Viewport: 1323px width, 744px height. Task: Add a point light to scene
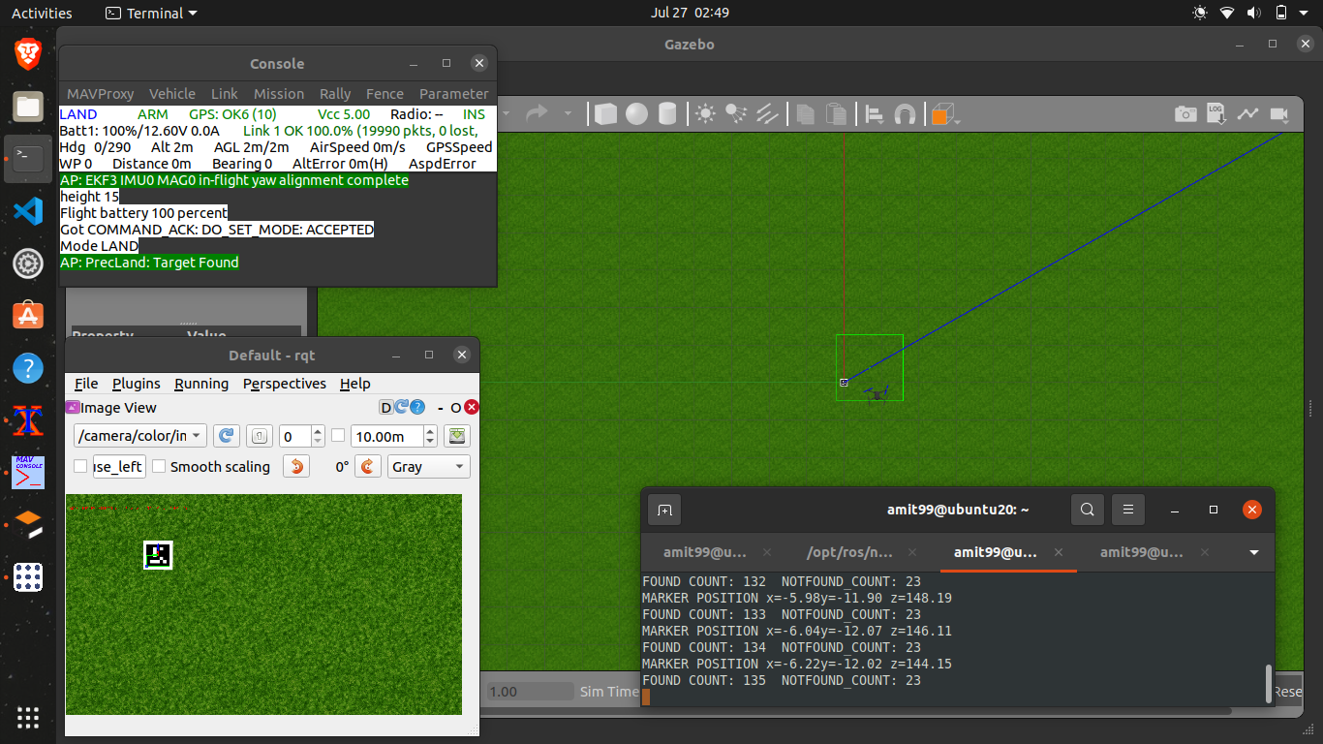point(705,114)
